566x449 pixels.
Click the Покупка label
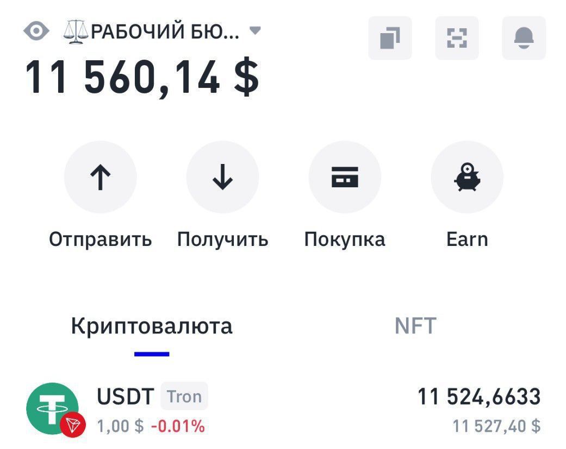345,239
